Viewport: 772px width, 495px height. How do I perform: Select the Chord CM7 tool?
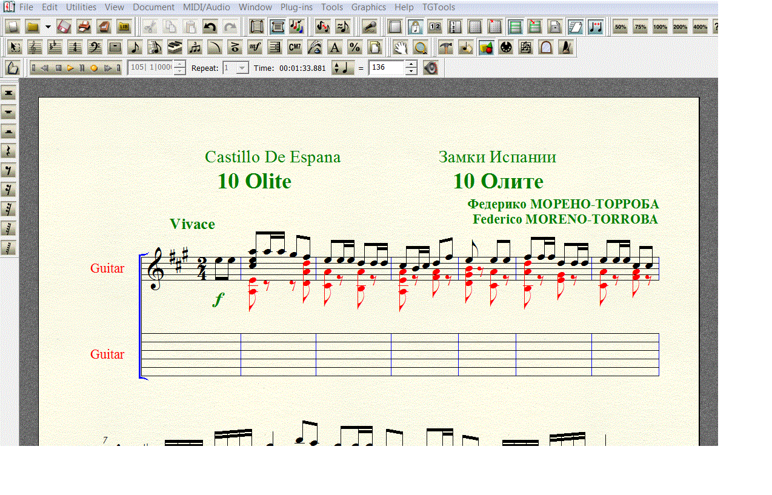(295, 47)
